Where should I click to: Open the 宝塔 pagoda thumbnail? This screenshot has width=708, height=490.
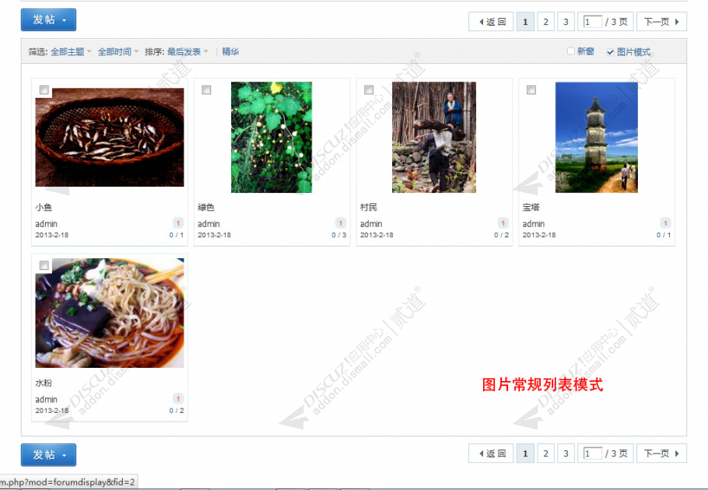[597, 137]
